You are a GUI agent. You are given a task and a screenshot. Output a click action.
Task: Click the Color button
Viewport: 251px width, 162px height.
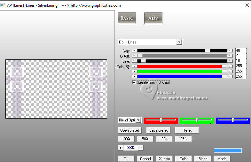(x=184, y=158)
